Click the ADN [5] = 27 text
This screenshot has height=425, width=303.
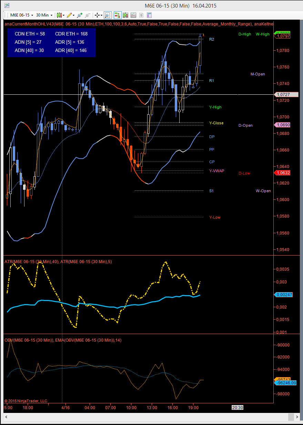pyautogui.click(x=29, y=42)
